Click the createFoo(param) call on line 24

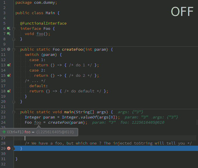[66, 122]
